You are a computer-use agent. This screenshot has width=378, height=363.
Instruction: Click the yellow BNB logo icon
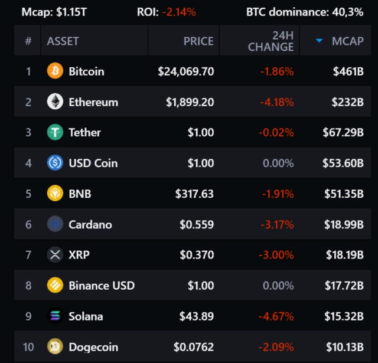pos(55,194)
